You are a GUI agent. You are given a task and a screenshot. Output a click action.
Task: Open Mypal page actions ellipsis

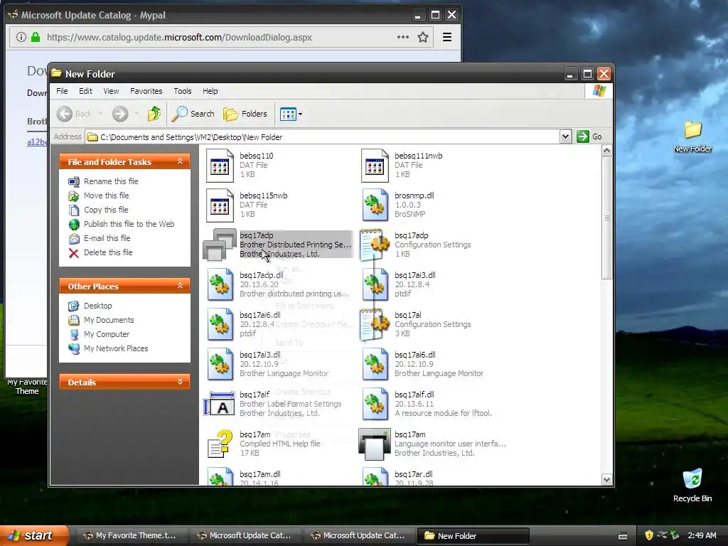[403, 37]
